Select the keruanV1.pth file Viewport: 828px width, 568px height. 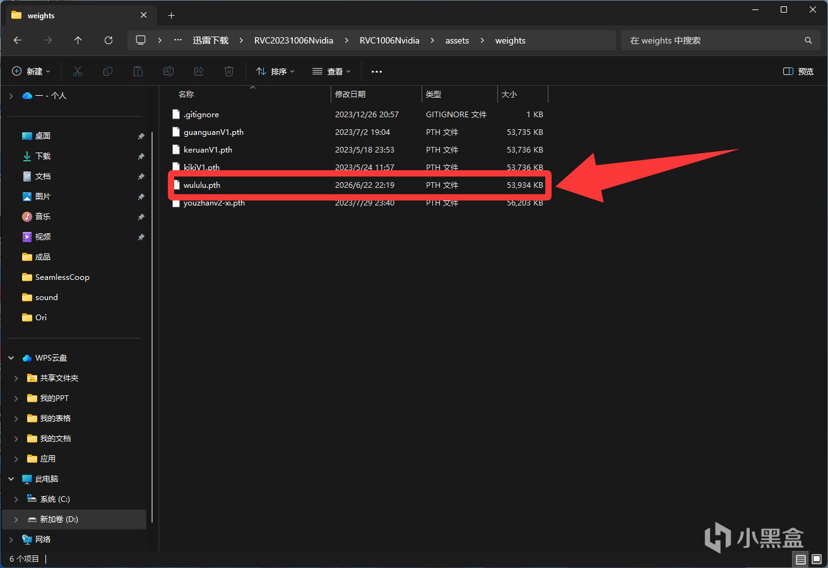(x=358, y=150)
